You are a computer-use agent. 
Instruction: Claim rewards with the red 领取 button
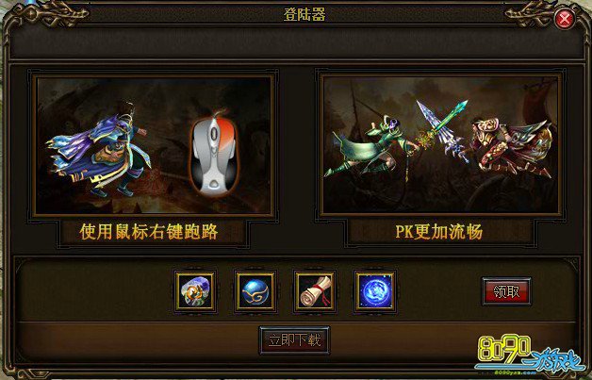(506, 291)
